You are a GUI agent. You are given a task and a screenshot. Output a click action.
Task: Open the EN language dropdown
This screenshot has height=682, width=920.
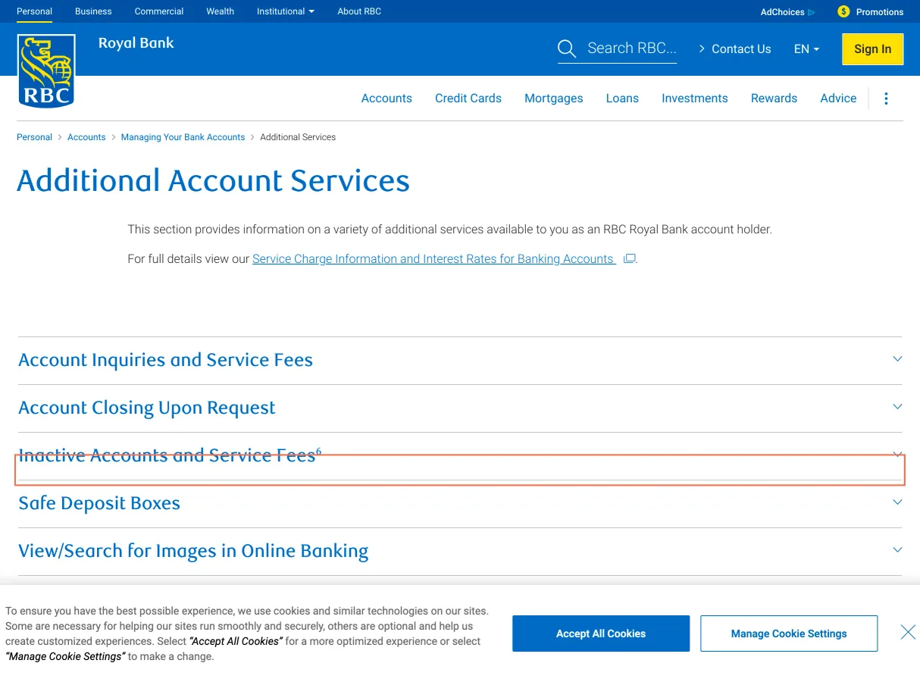click(806, 49)
